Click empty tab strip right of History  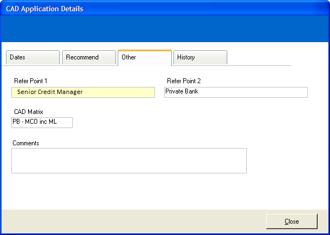point(259,58)
